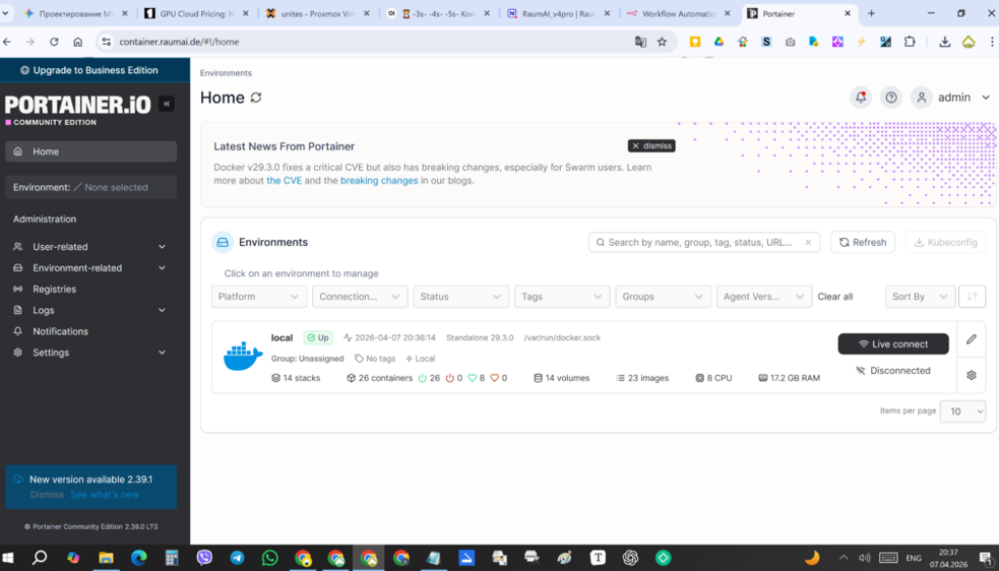Reload the browser page
Image resolution: width=999 pixels, height=571 pixels.
(55, 41)
